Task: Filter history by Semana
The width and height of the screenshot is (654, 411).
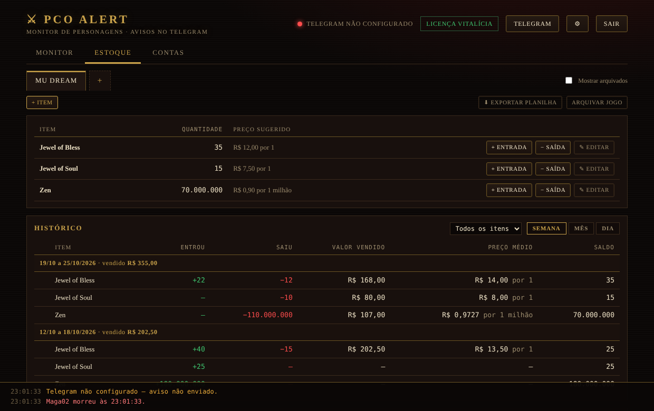Action: (546, 228)
